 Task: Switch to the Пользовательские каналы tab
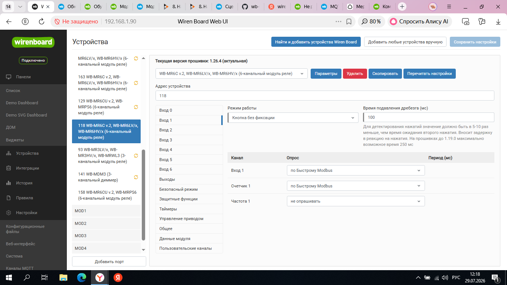pyautogui.click(x=189, y=248)
